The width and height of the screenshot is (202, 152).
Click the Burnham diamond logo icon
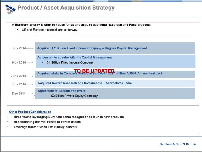10,9
